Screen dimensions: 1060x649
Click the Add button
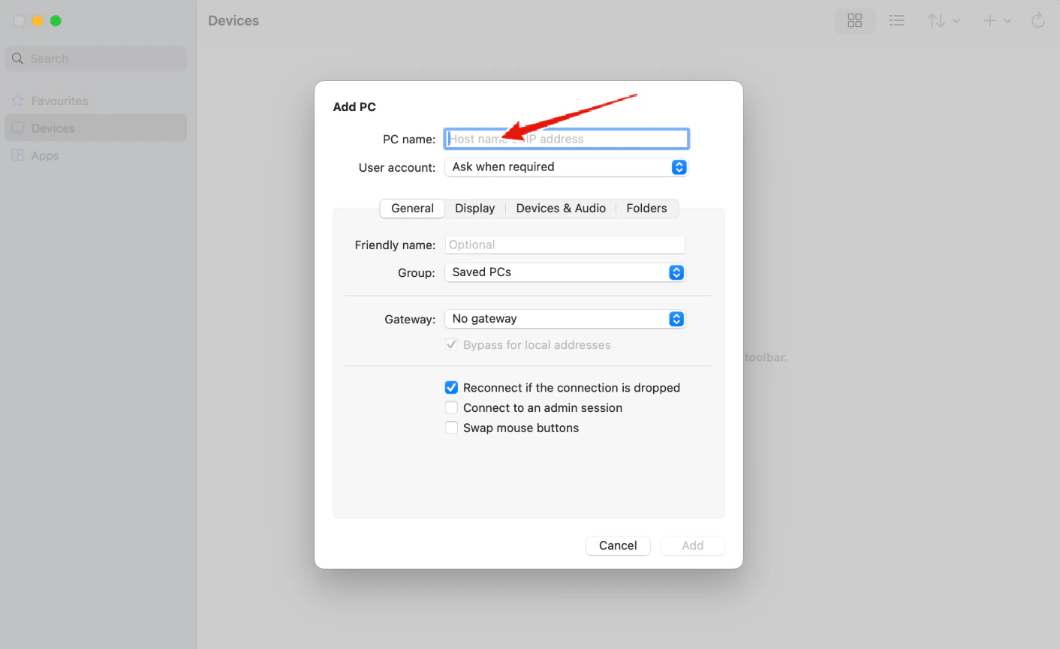pos(692,545)
